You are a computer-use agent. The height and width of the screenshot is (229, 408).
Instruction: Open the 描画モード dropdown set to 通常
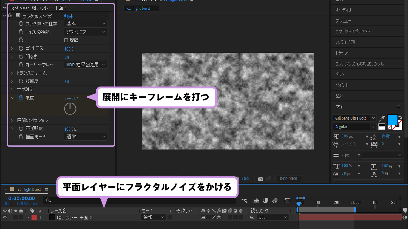pos(85,137)
